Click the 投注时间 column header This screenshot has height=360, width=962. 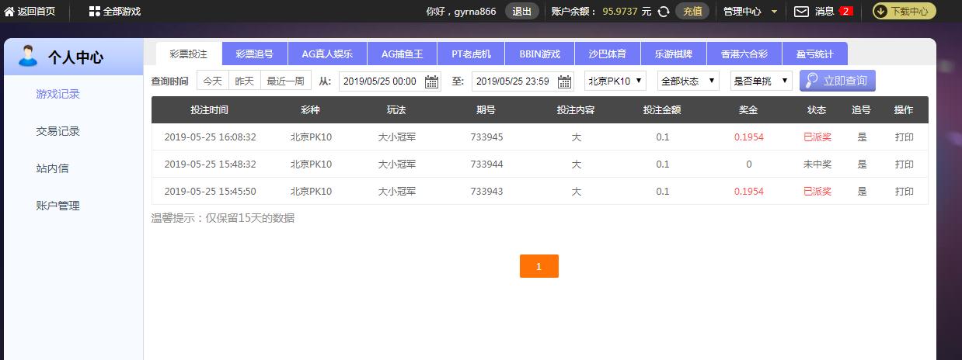click(x=210, y=110)
